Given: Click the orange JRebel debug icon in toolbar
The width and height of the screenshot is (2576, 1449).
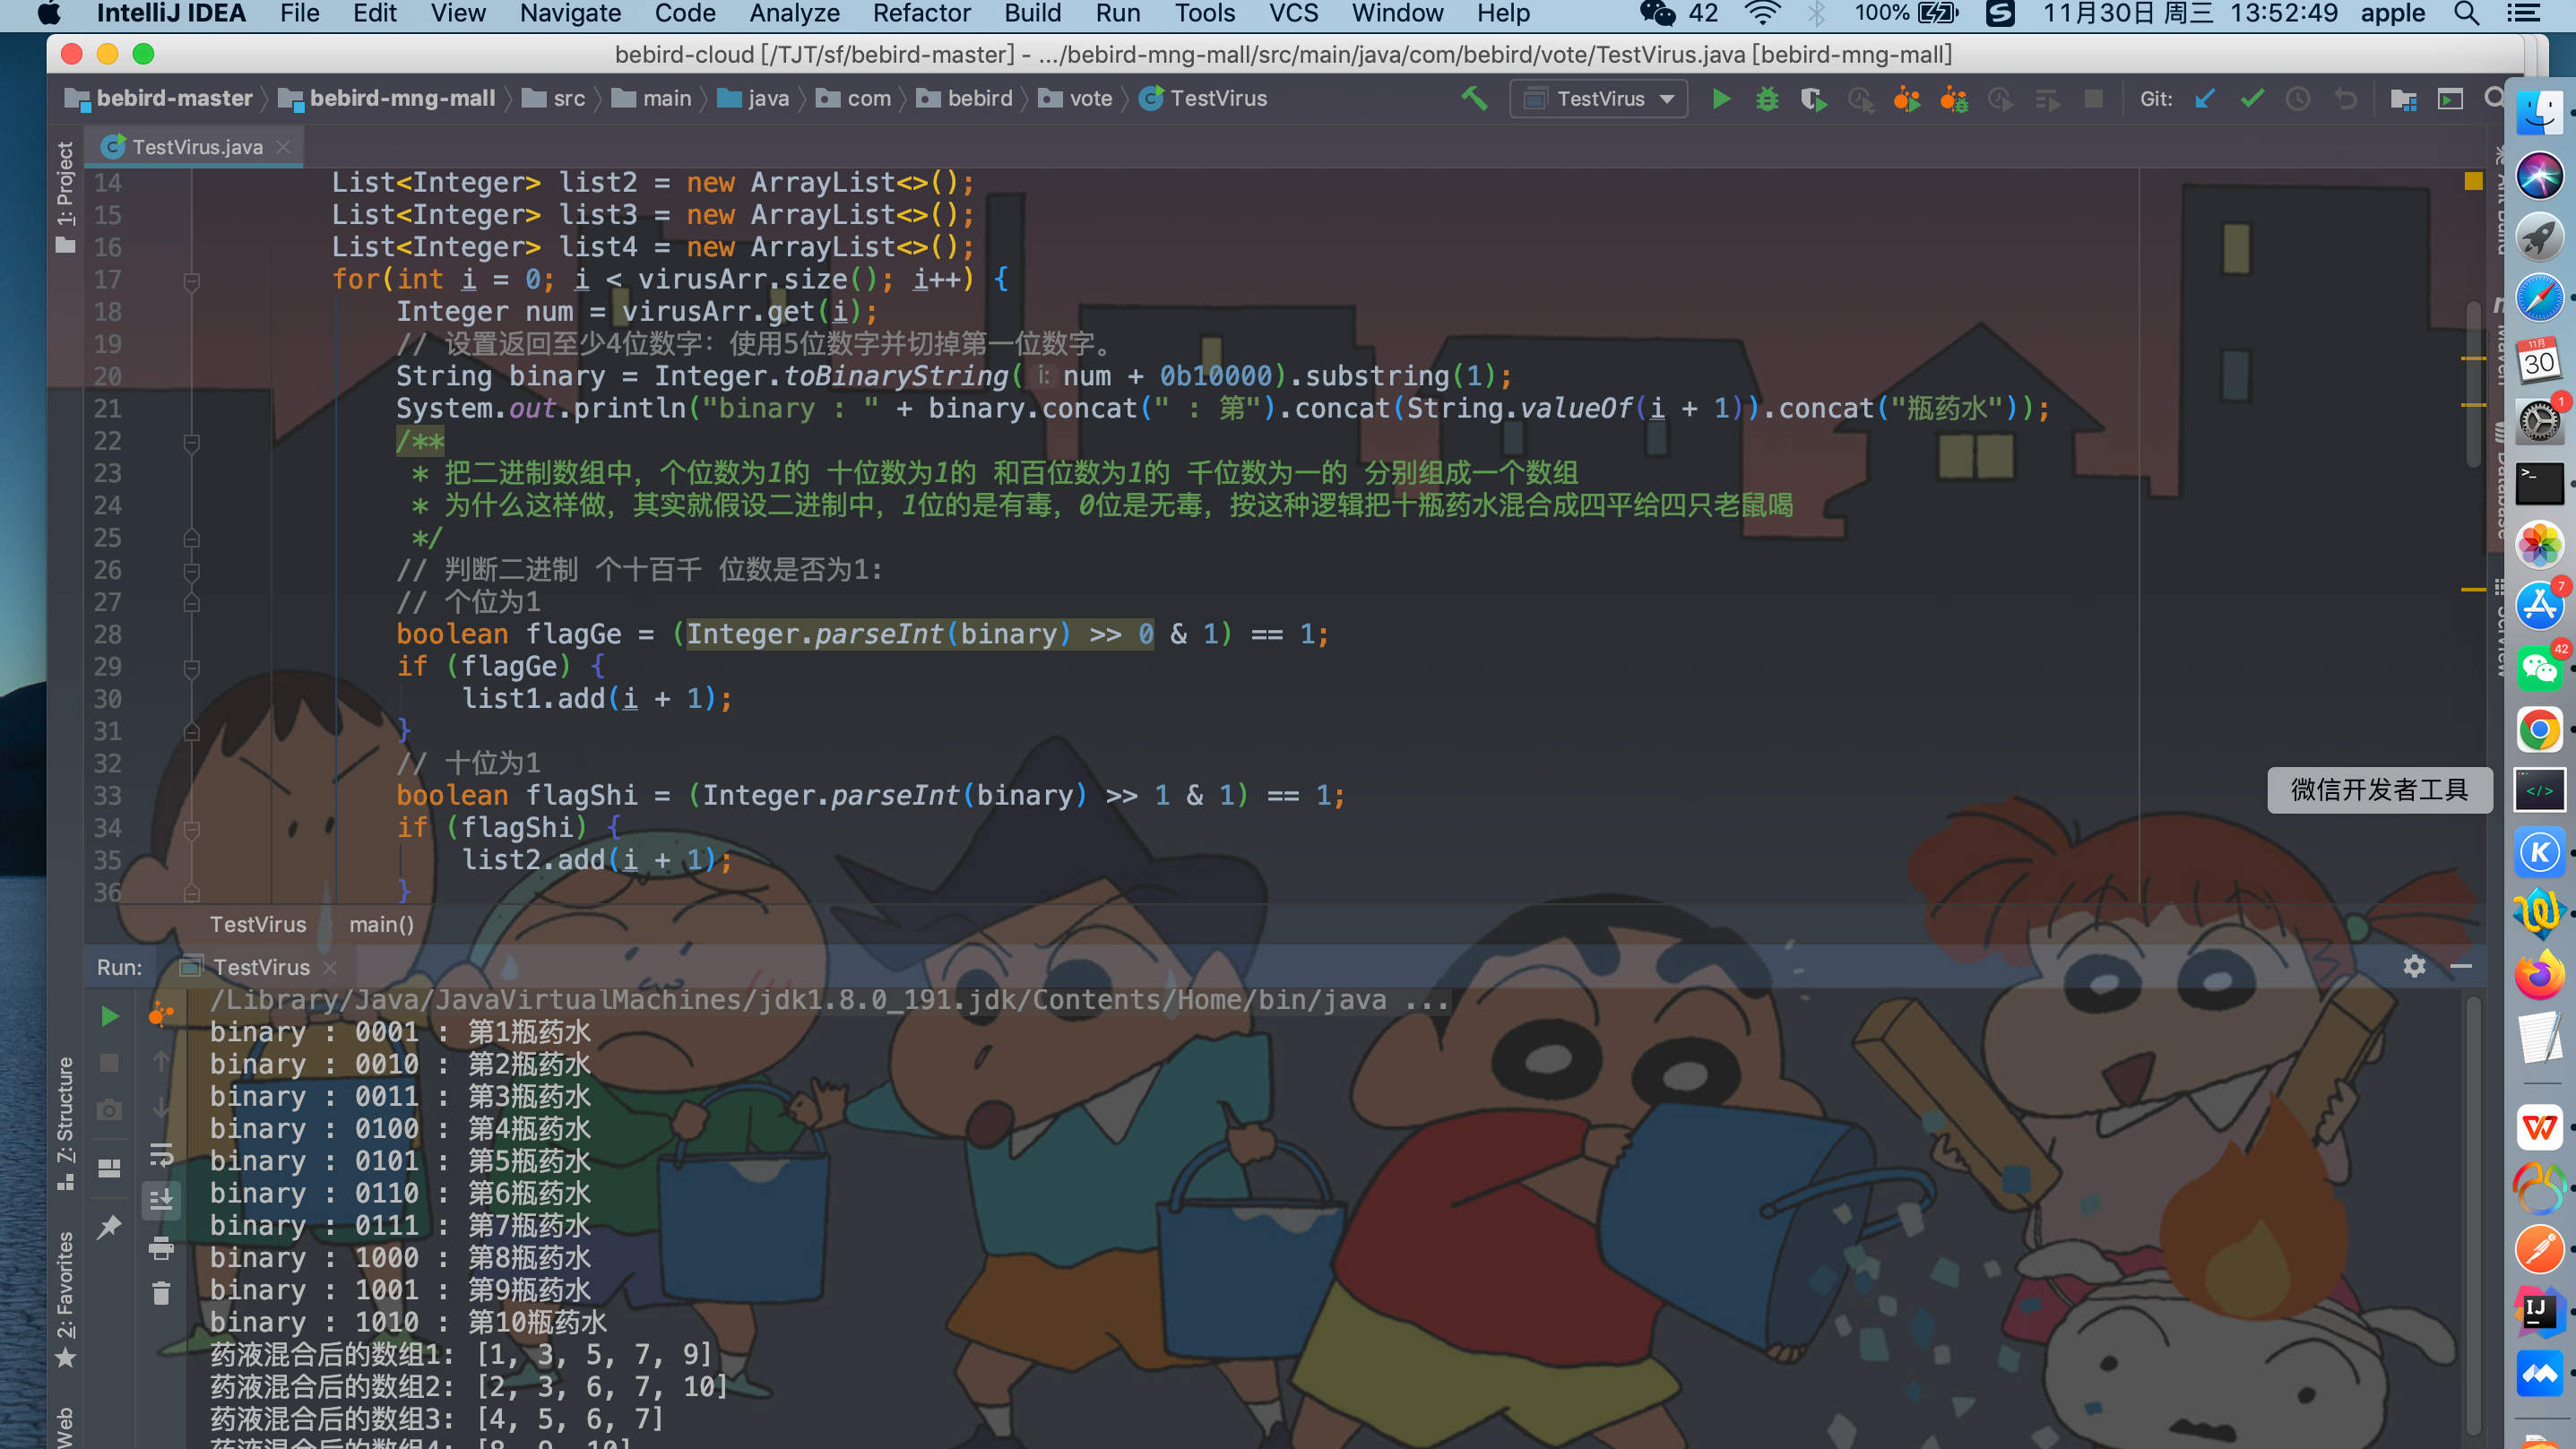Looking at the screenshot, I should coord(1953,98).
